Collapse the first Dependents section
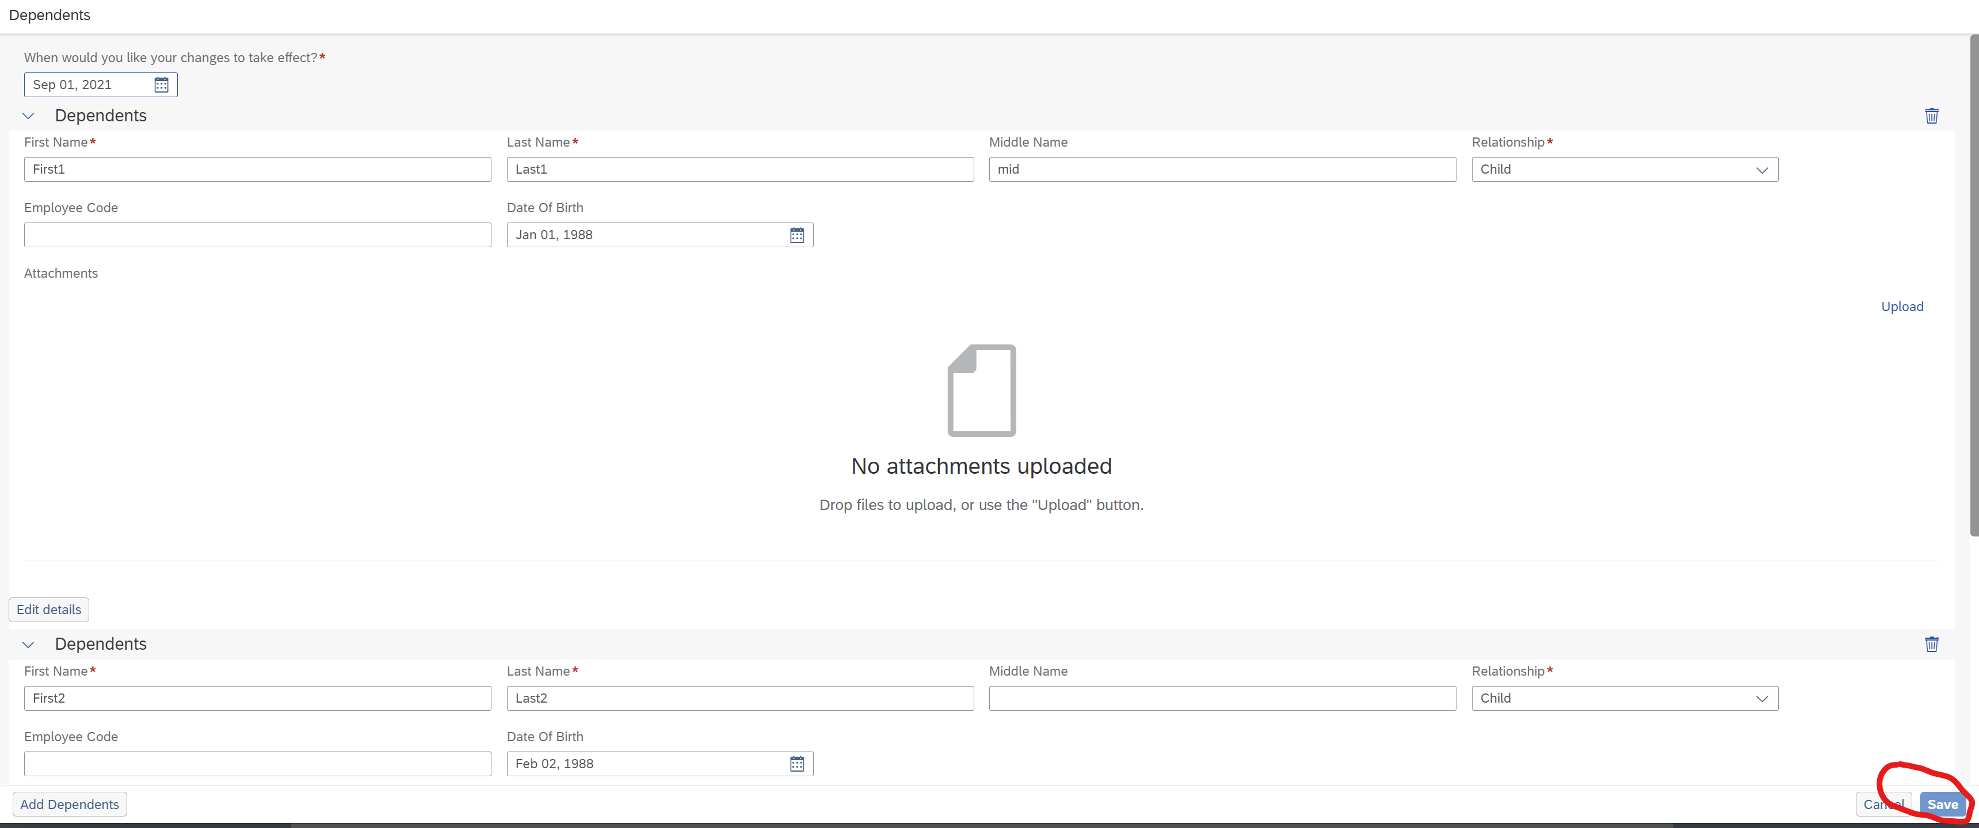 (x=28, y=116)
